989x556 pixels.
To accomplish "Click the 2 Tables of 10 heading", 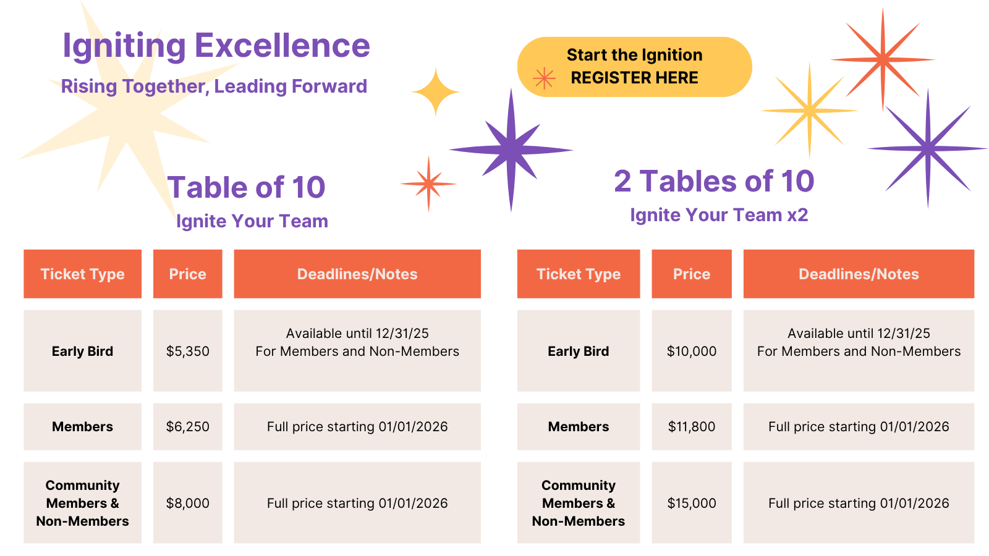I will click(x=714, y=181).
